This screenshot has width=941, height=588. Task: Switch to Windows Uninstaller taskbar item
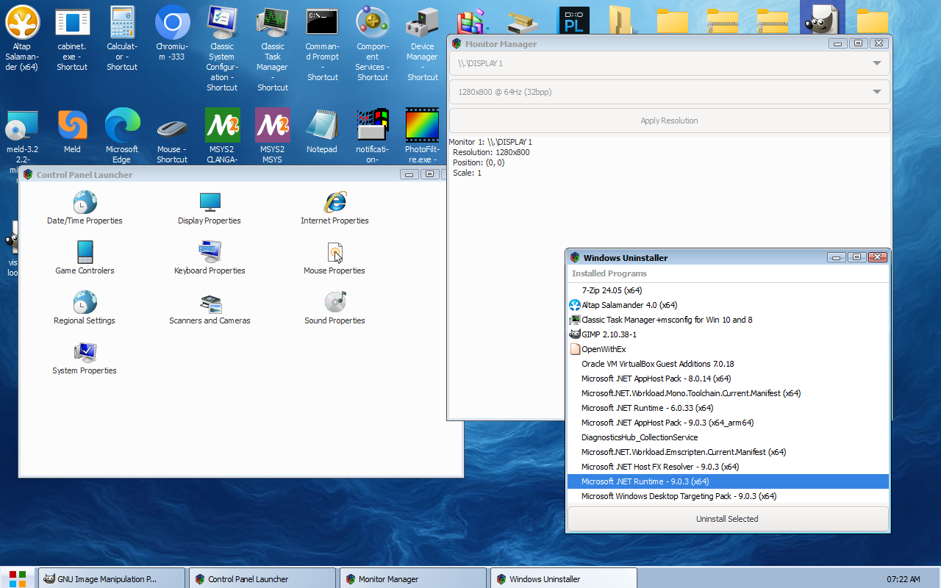click(564, 579)
